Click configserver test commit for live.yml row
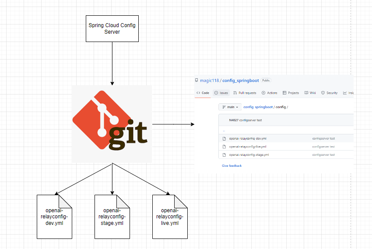This screenshot has height=249, width=372. pos(323,147)
